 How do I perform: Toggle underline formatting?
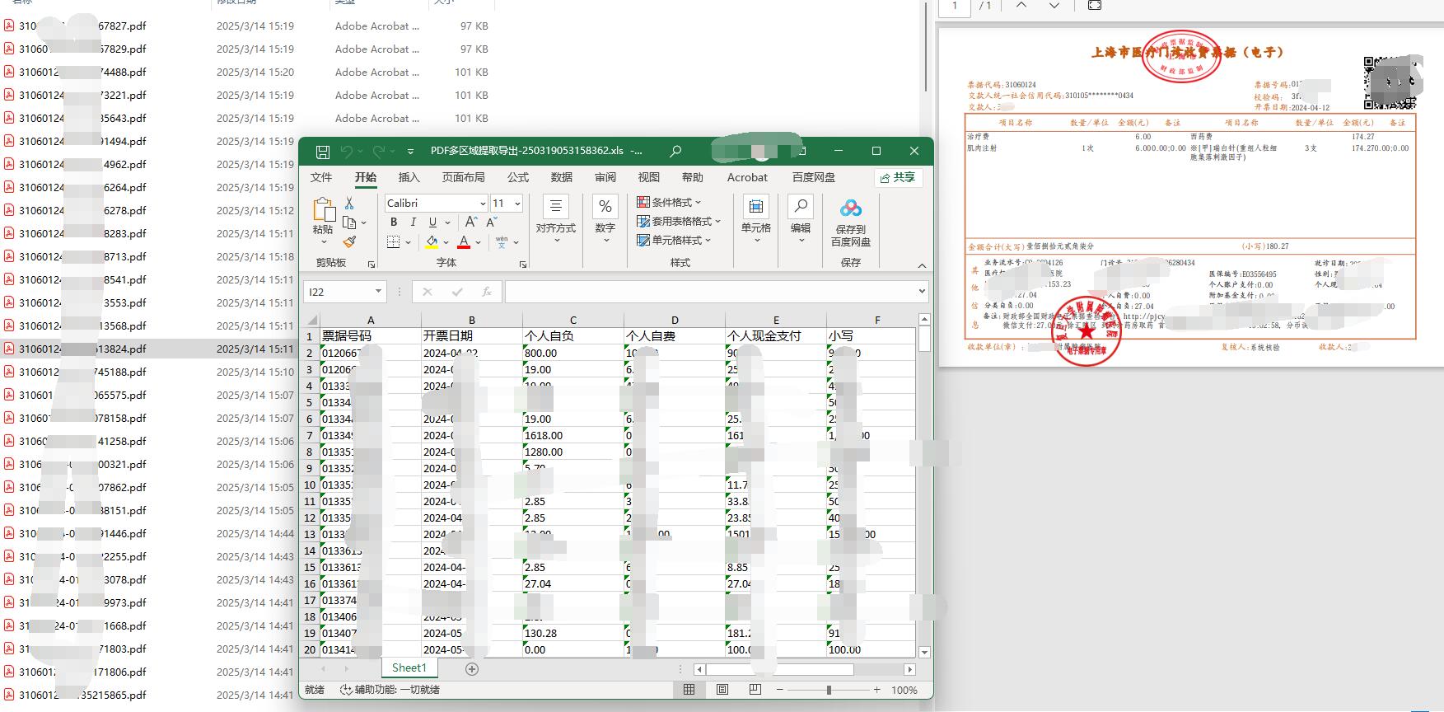[432, 222]
